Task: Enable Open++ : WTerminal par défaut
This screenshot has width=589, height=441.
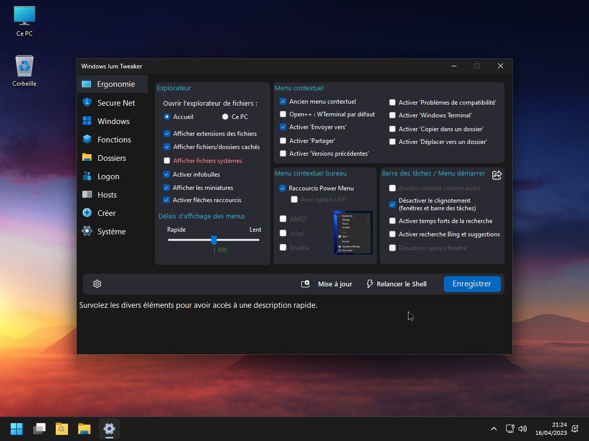Action: click(283, 114)
